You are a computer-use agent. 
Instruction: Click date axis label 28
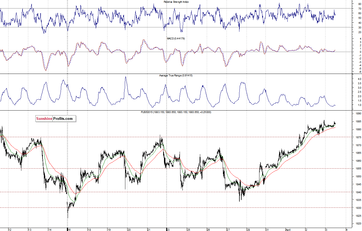tap(248, 229)
